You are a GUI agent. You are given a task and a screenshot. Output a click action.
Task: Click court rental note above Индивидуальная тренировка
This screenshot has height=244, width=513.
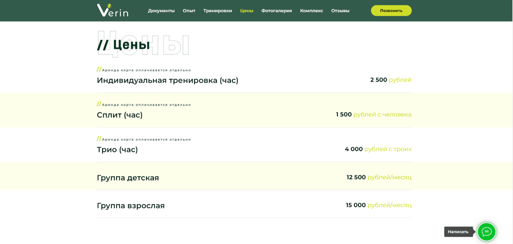point(144,70)
